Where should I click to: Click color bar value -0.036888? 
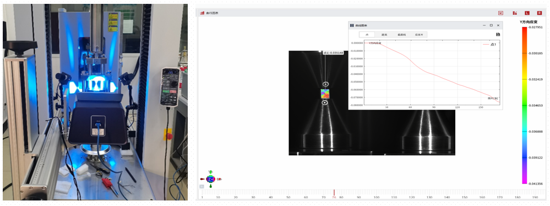pyautogui.click(x=536, y=132)
